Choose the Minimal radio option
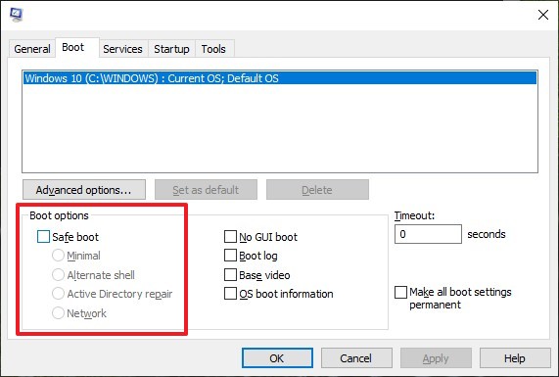The height and width of the screenshot is (377, 559). 58,256
